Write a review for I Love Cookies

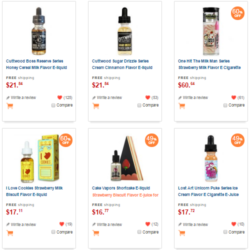(x=21, y=224)
